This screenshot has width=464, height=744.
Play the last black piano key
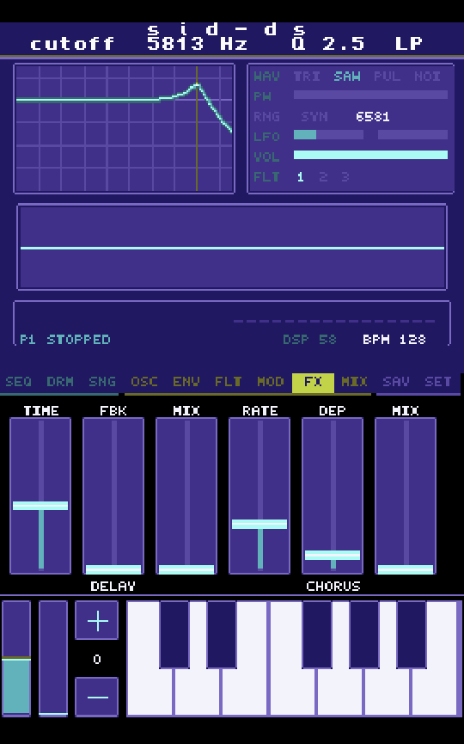(x=411, y=635)
